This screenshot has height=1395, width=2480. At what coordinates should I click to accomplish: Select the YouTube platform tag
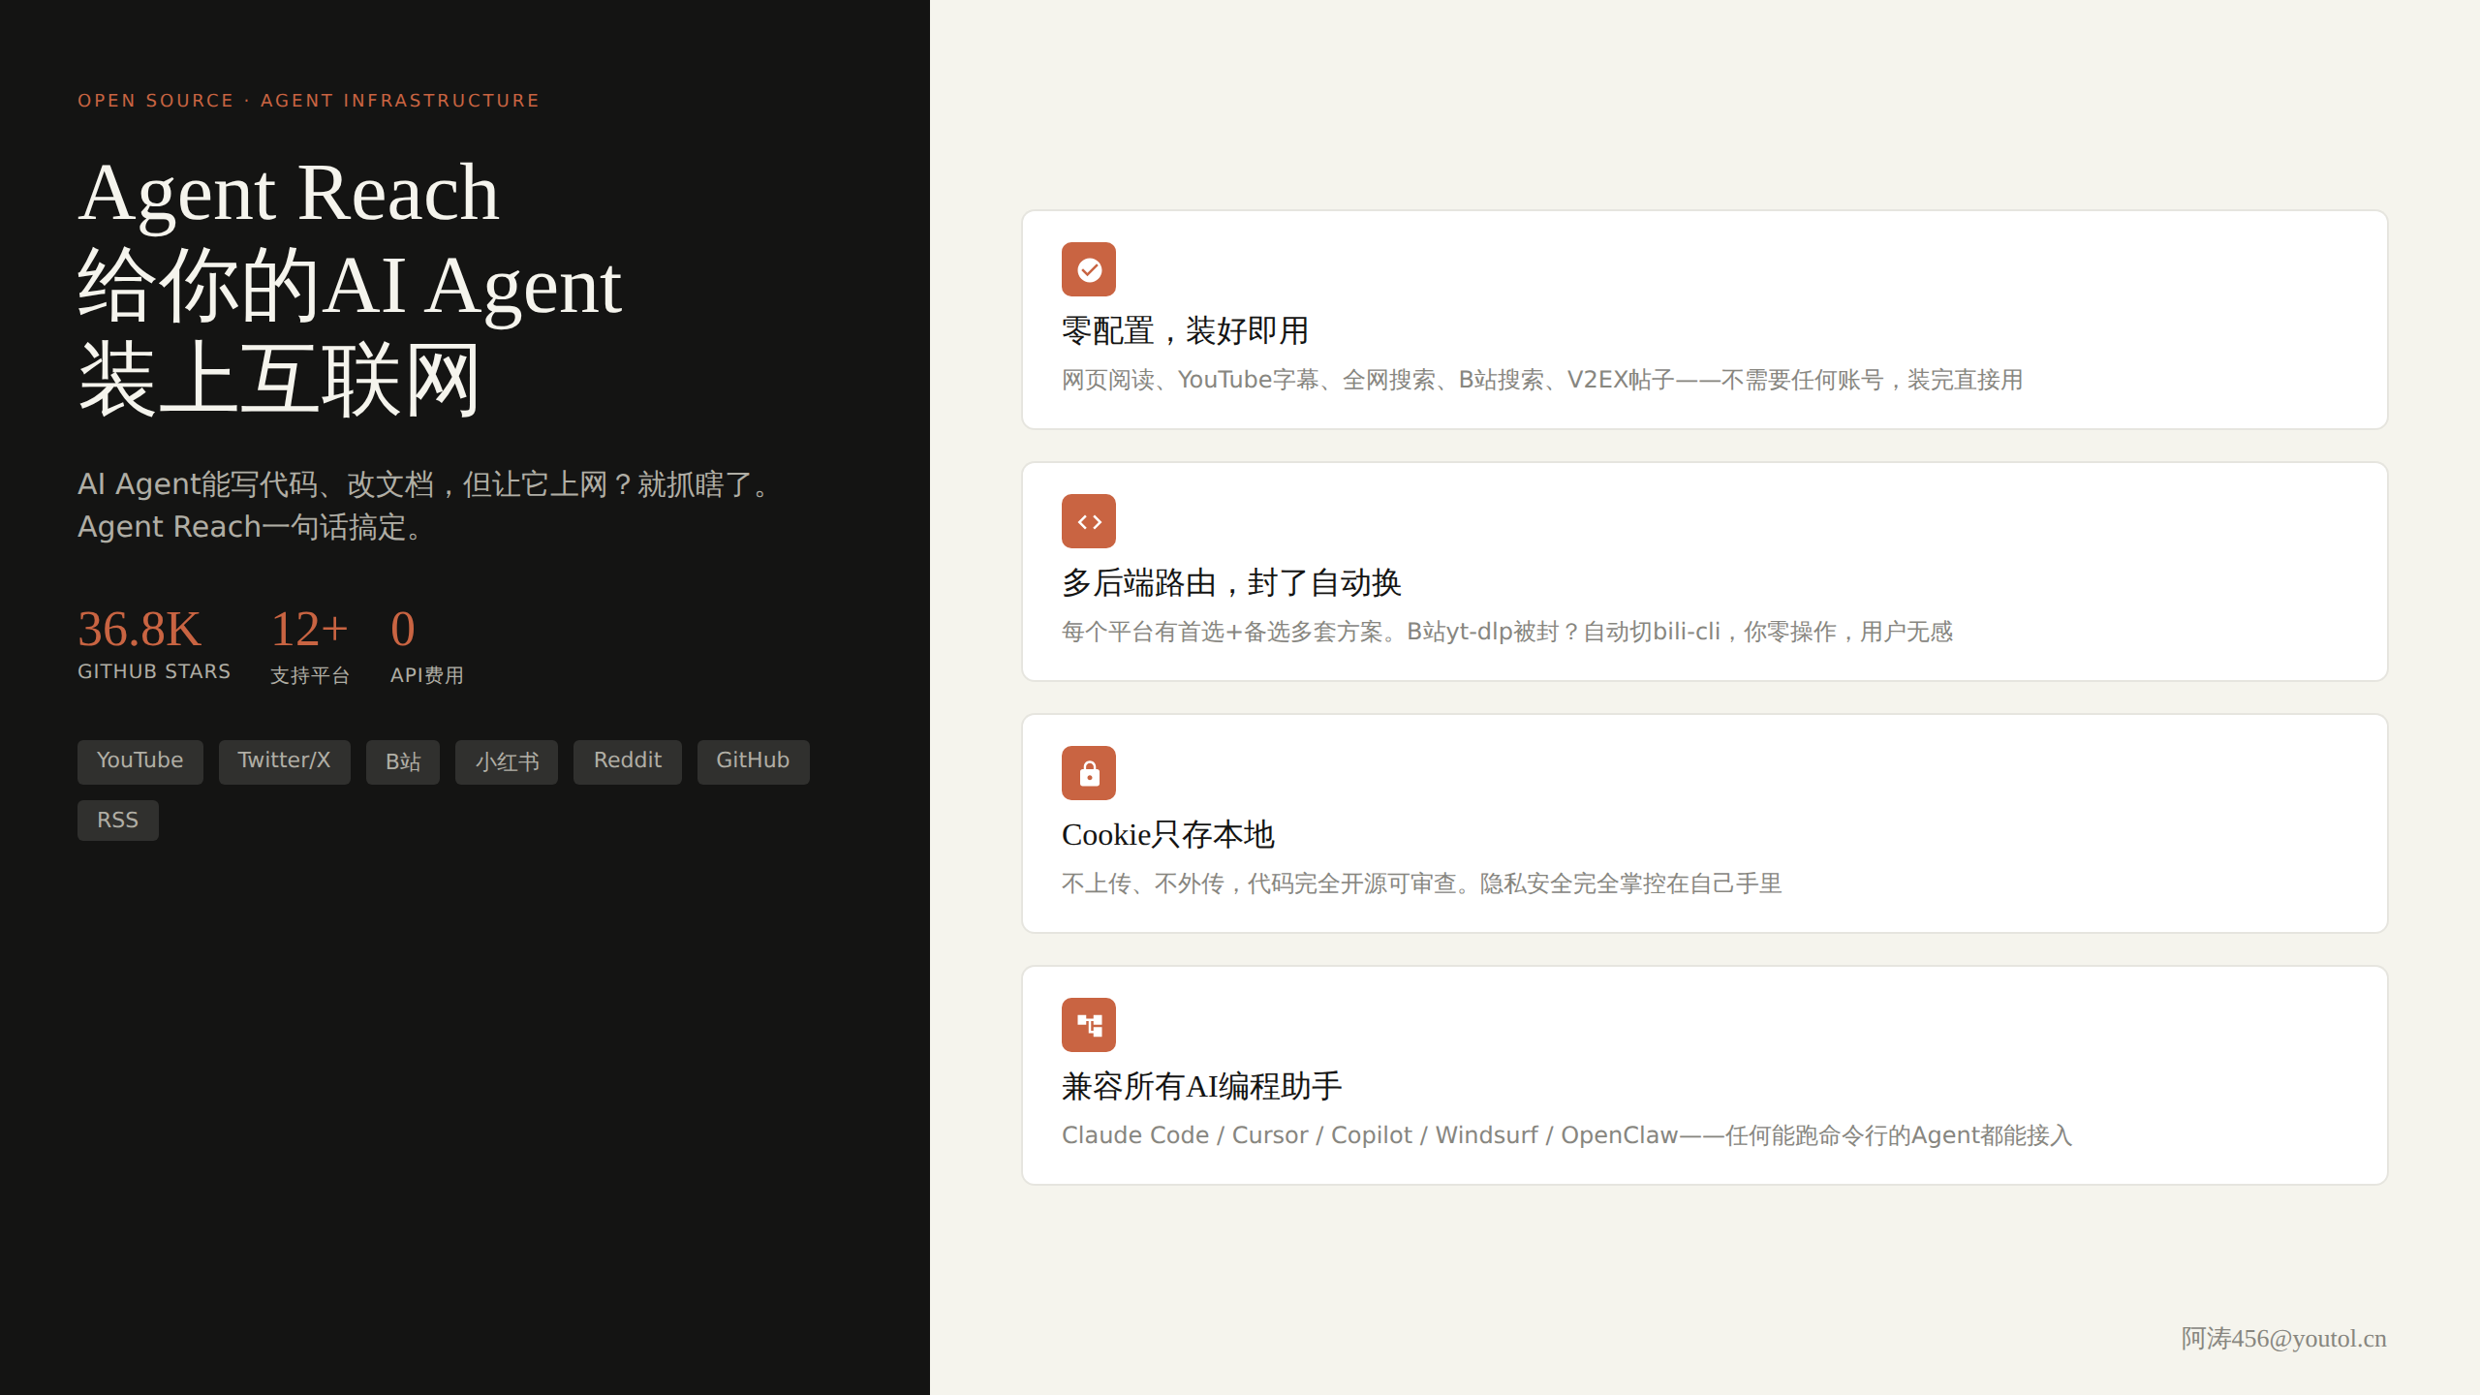point(140,761)
